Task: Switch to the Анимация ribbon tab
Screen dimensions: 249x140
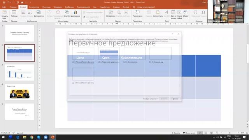Action: point(58,7)
